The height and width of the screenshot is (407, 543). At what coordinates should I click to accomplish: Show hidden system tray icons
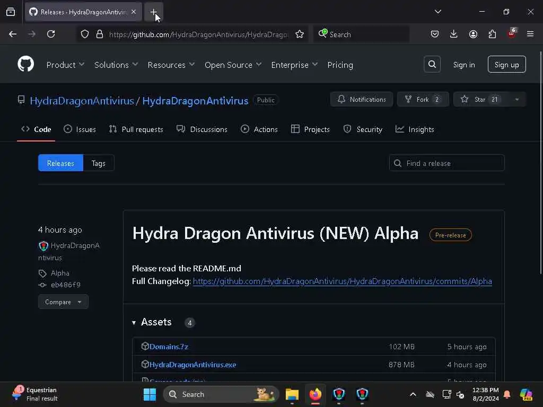coord(413,394)
